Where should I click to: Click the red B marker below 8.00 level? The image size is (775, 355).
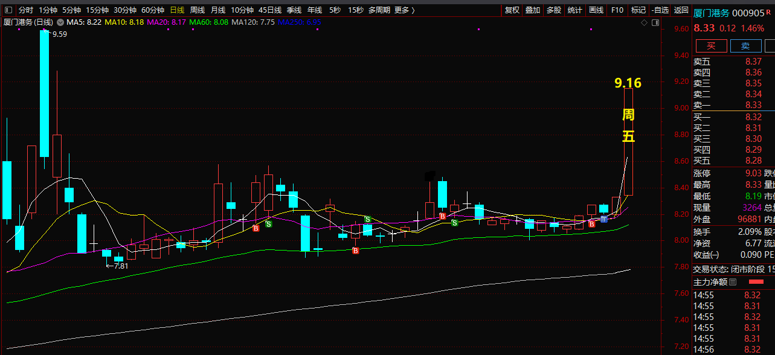pos(356,250)
